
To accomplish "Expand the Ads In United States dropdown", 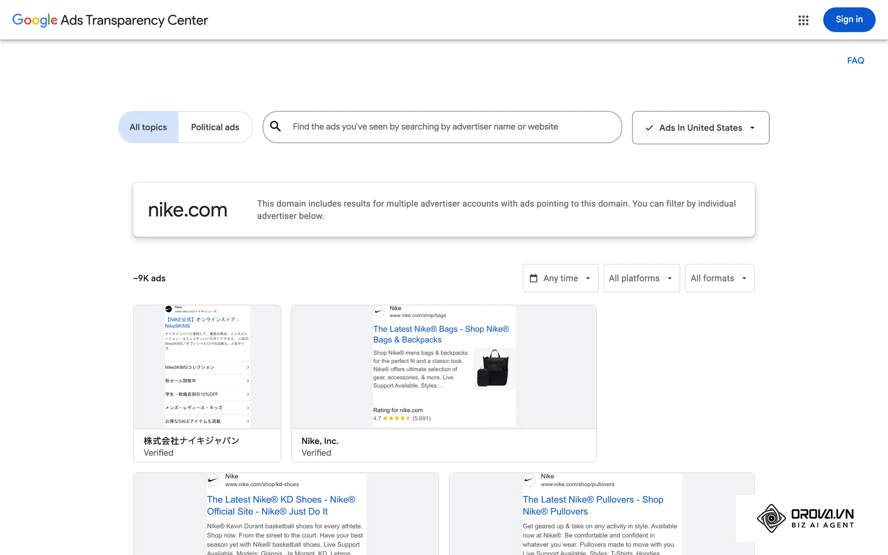I will tap(700, 128).
